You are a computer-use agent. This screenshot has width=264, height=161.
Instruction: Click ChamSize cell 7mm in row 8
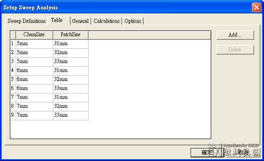(34, 106)
